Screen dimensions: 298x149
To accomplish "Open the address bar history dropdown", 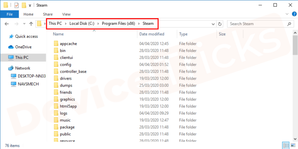I will point(213,24).
